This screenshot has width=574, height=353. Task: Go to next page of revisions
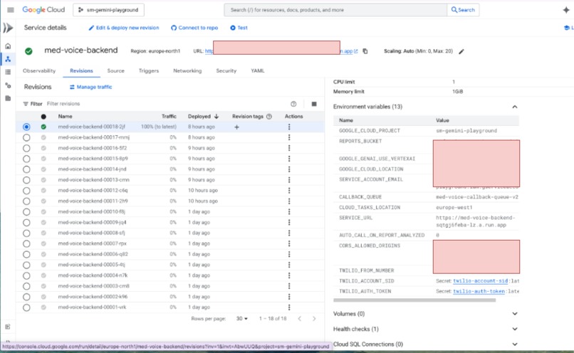click(x=314, y=319)
